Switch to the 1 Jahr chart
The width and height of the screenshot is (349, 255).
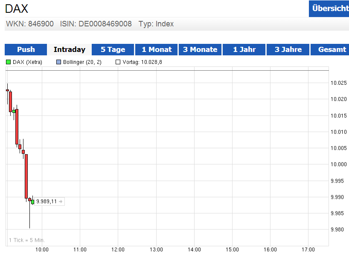tap(244, 49)
